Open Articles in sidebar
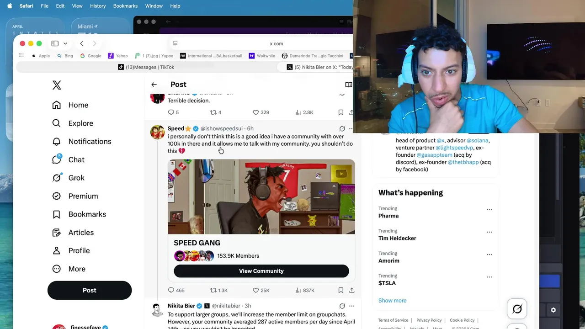The image size is (585, 329). click(73, 233)
